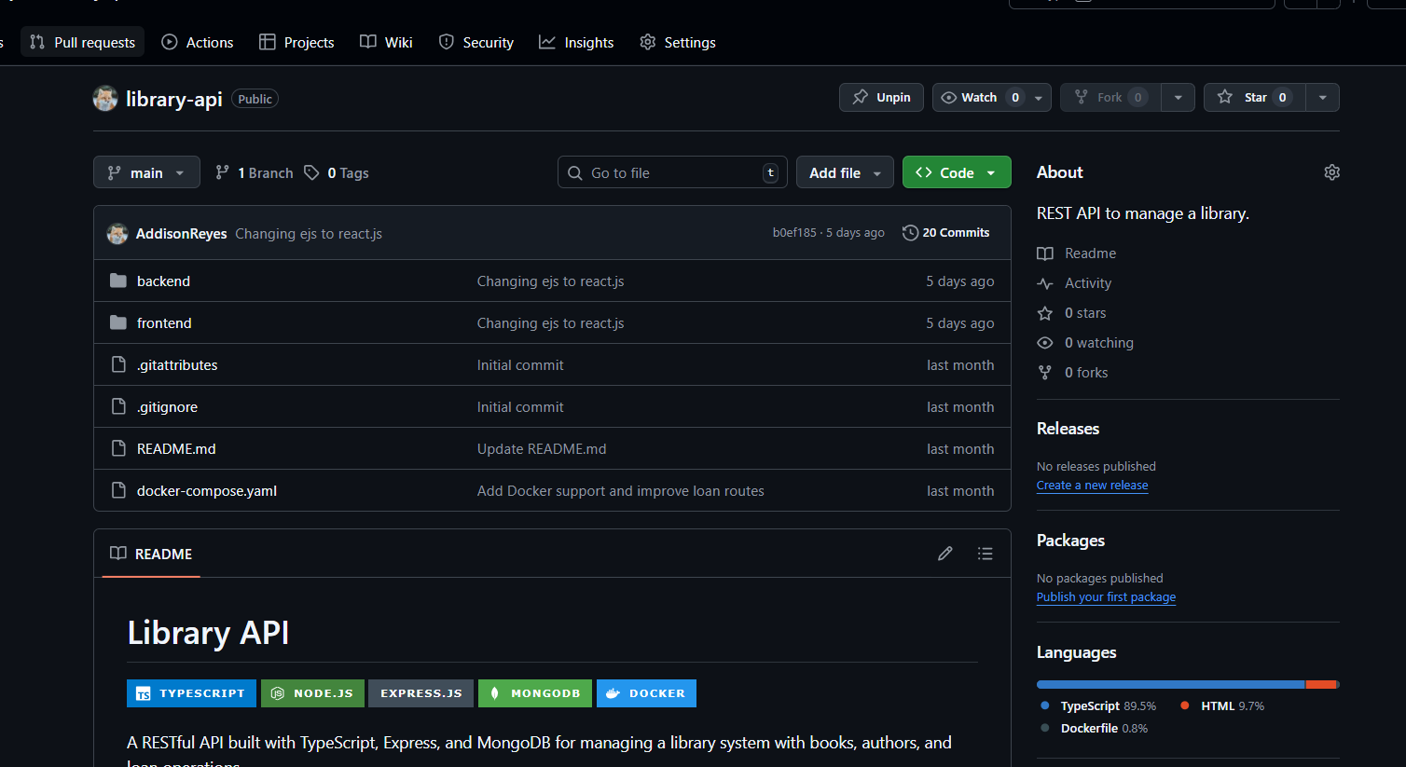Screen dimensions: 1406x767
Task: Click AddisonReyes profile avatar
Action: pyautogui.click(x=117, y=233)
